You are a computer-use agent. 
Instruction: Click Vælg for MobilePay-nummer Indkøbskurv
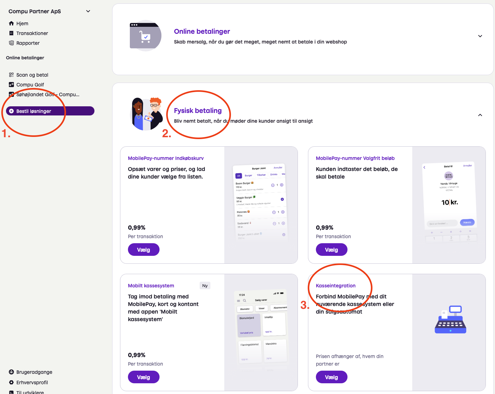pyautogui.click(x=144, y=250)
